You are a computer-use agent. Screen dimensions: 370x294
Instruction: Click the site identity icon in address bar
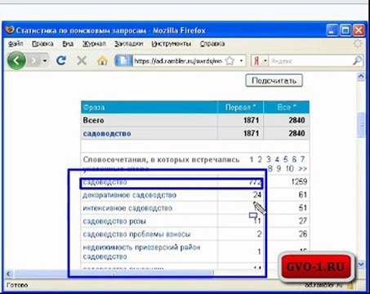pos(123,60)
